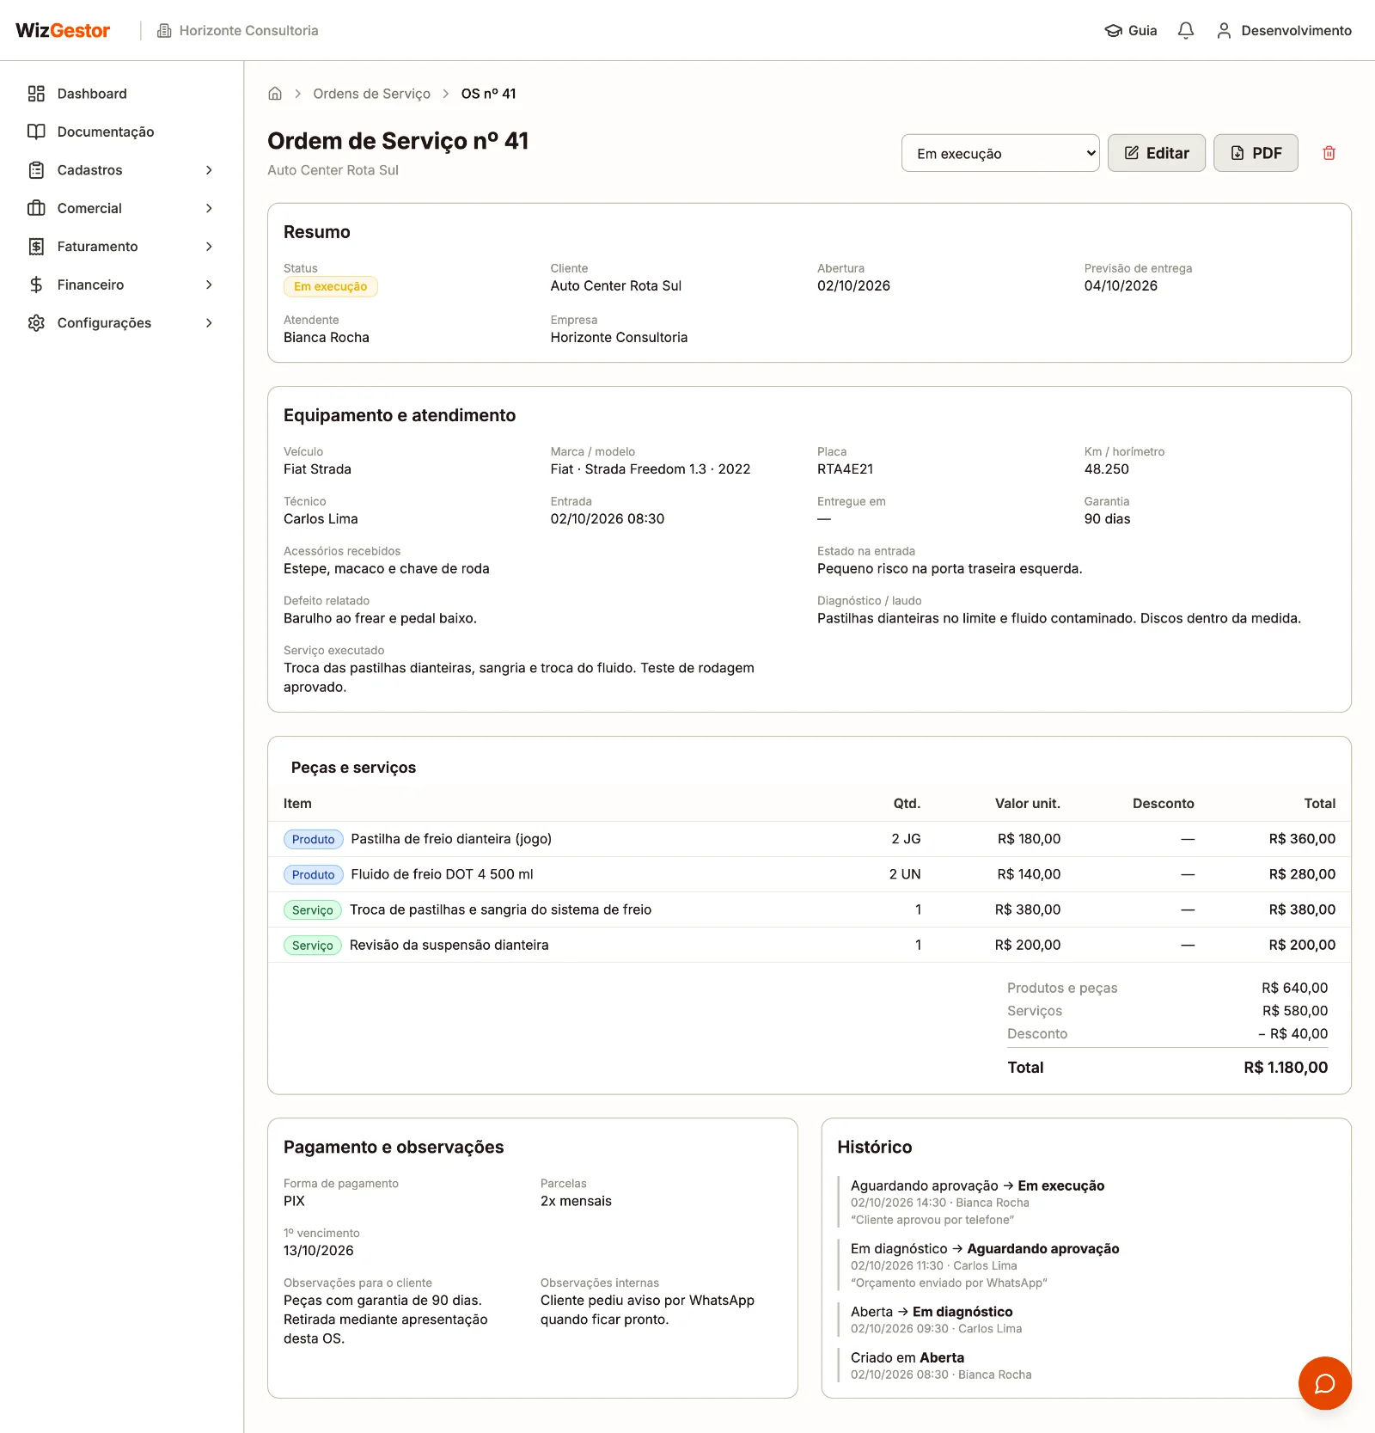This screenshot has width=1375, height=1433.
Task: Expand the Faturamento submenu chevron
Action: pyautogui.click(x=209, y=247)
